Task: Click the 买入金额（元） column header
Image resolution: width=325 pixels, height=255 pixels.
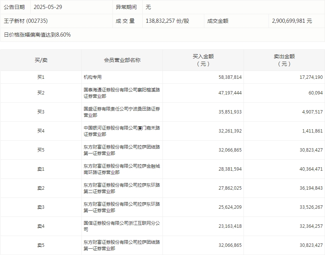Action: [203, 60]
